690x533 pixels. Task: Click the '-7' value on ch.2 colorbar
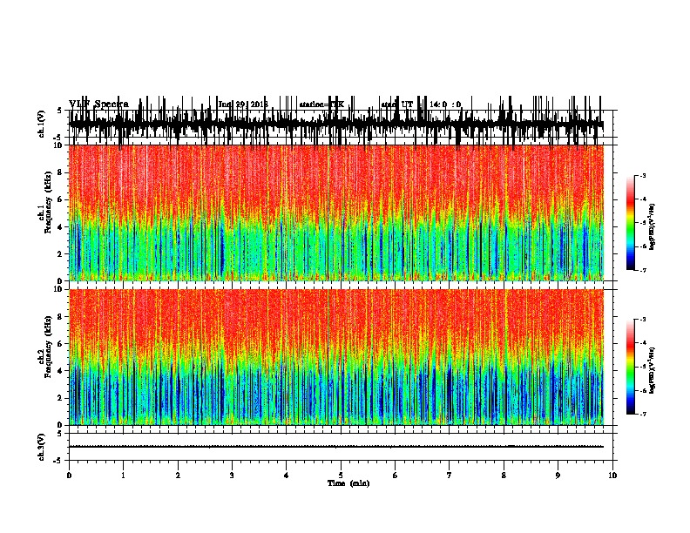click(x=642, y=414)
